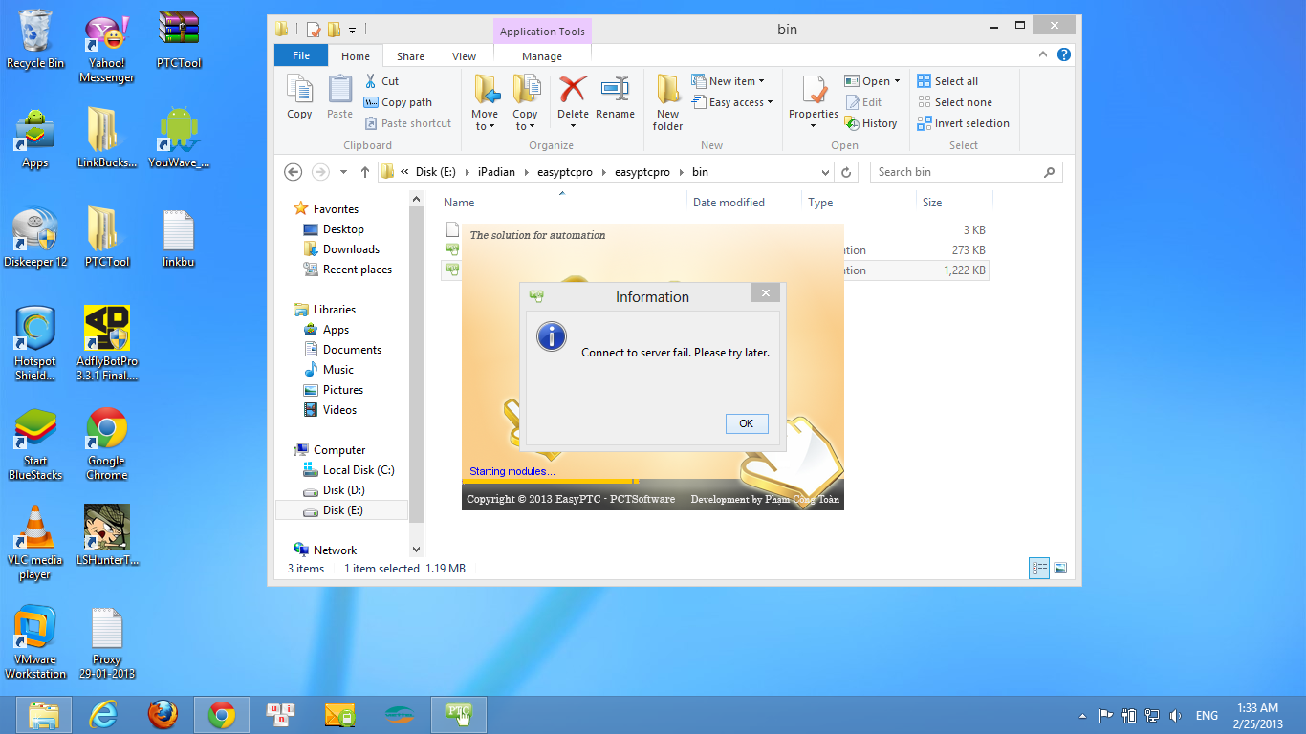The image size is (1306, 734).
Task: Select Disk (D:) in navigation pane
Action: [343, 490]
